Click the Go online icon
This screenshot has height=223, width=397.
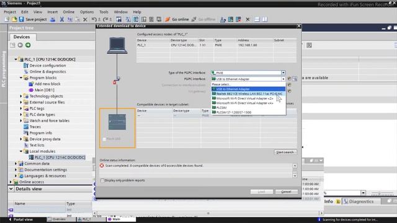[167, 19]
